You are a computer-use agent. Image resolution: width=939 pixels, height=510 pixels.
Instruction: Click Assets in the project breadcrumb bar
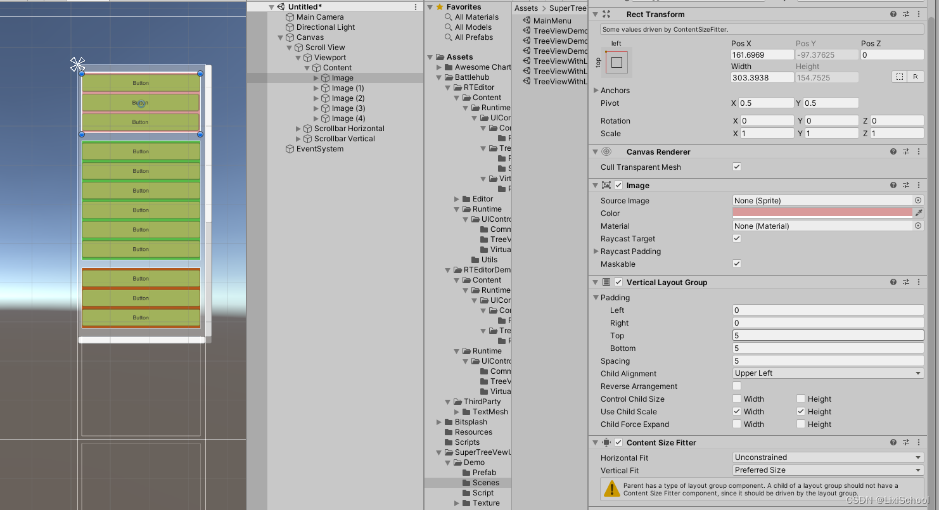(525, 8)
